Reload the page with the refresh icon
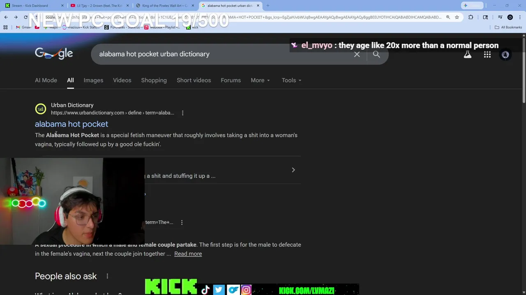Image resolution: width=526 pixels, height=295 pixels. click(25, 17)
